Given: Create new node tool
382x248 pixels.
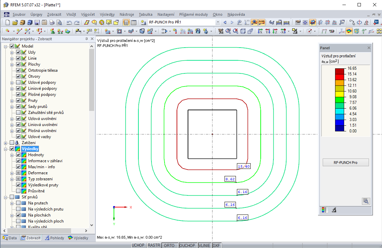Looking at the screenshot, I should coord(8,31).
